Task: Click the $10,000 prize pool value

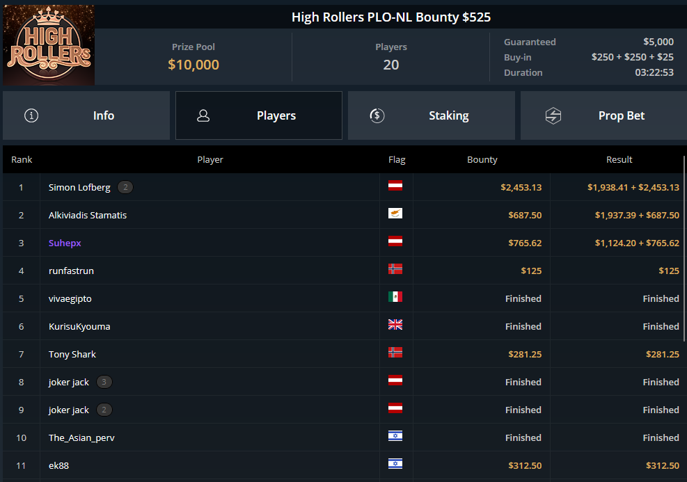Action: [194, 65]
